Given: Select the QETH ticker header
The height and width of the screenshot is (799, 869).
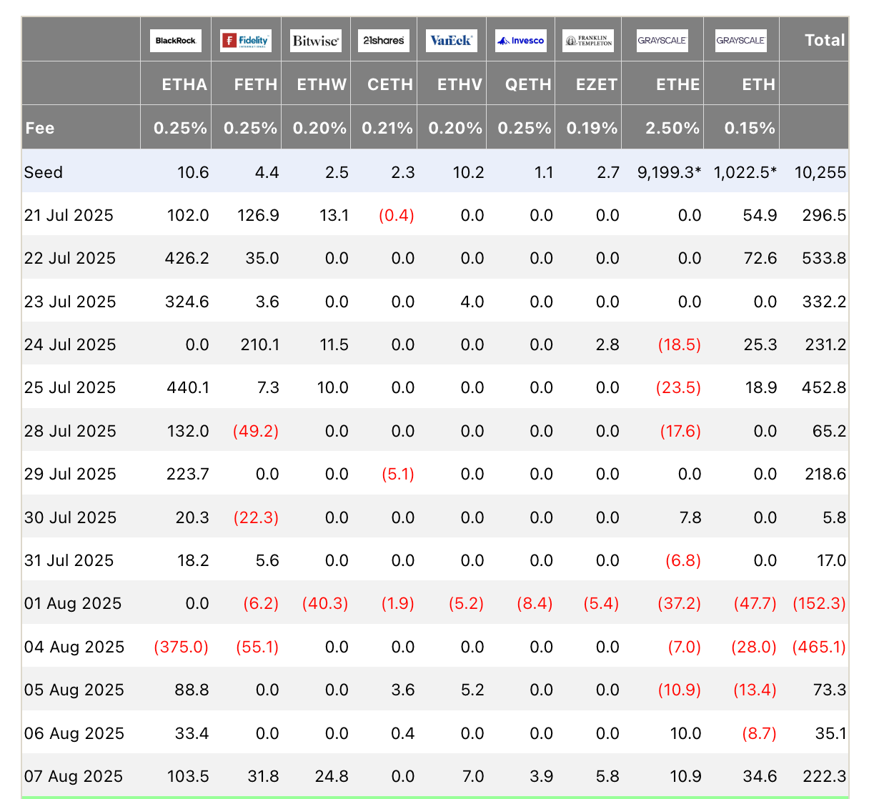Looking at the screenshot, I should (528, 84).
